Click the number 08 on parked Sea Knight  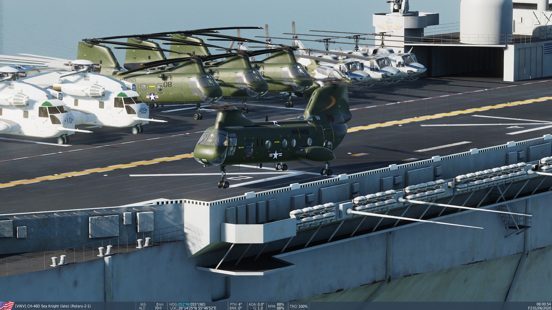(x=167, y=84)
